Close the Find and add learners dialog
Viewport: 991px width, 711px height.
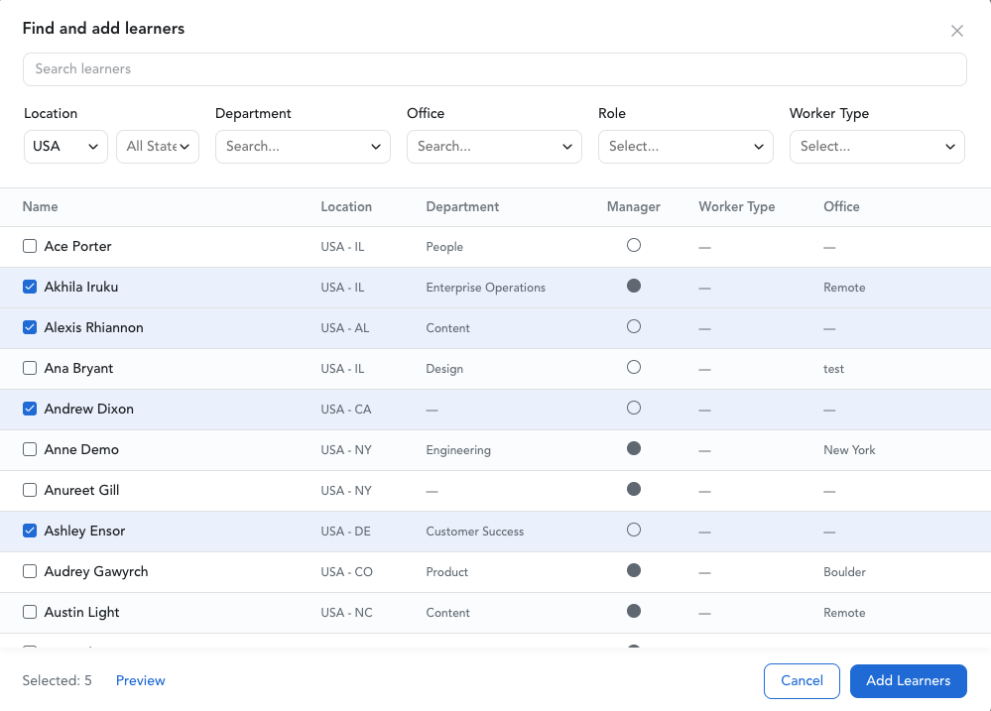click(956, 31)
